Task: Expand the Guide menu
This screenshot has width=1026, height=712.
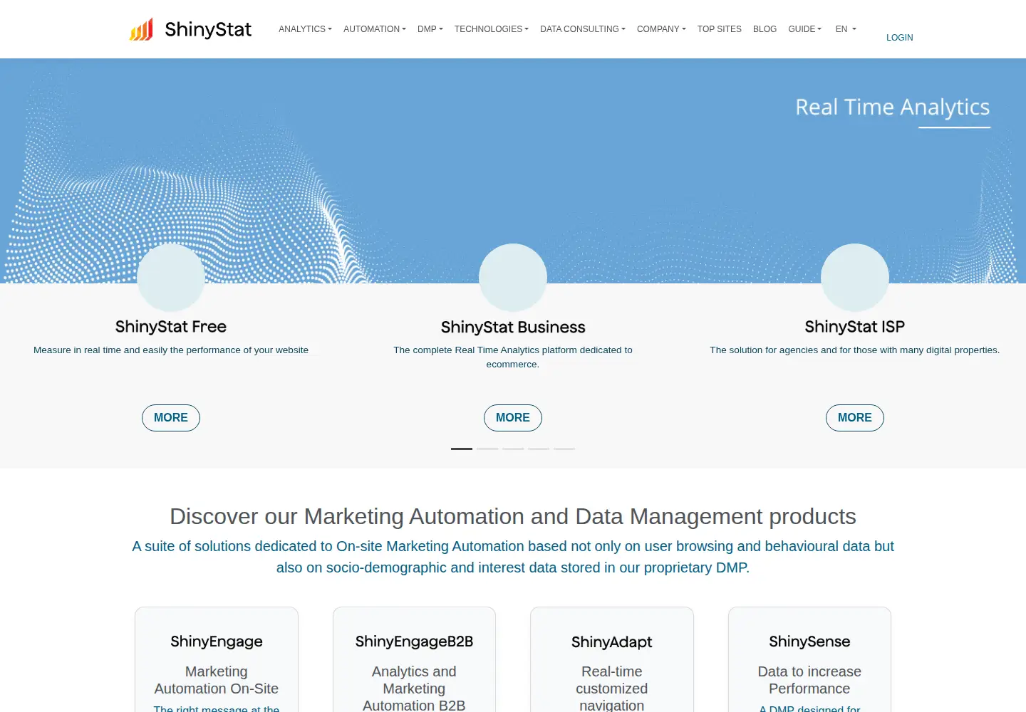Action: coord(805,29)
